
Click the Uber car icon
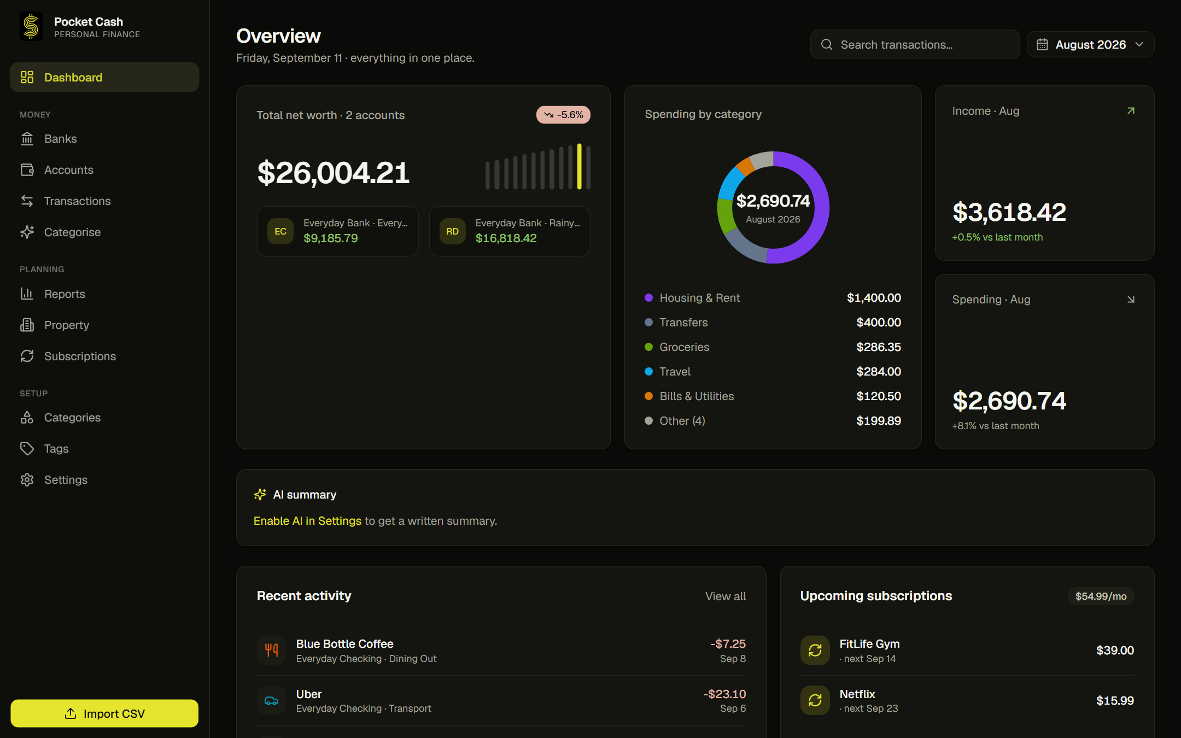272,700
